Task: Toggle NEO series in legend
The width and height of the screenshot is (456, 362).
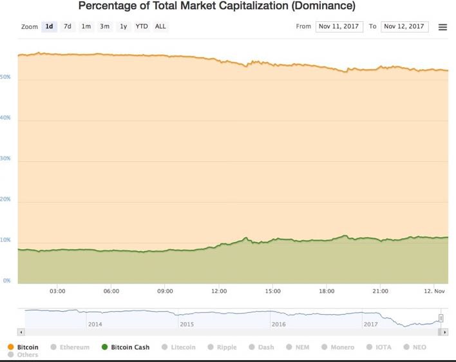Action: [x=415, y=347]
